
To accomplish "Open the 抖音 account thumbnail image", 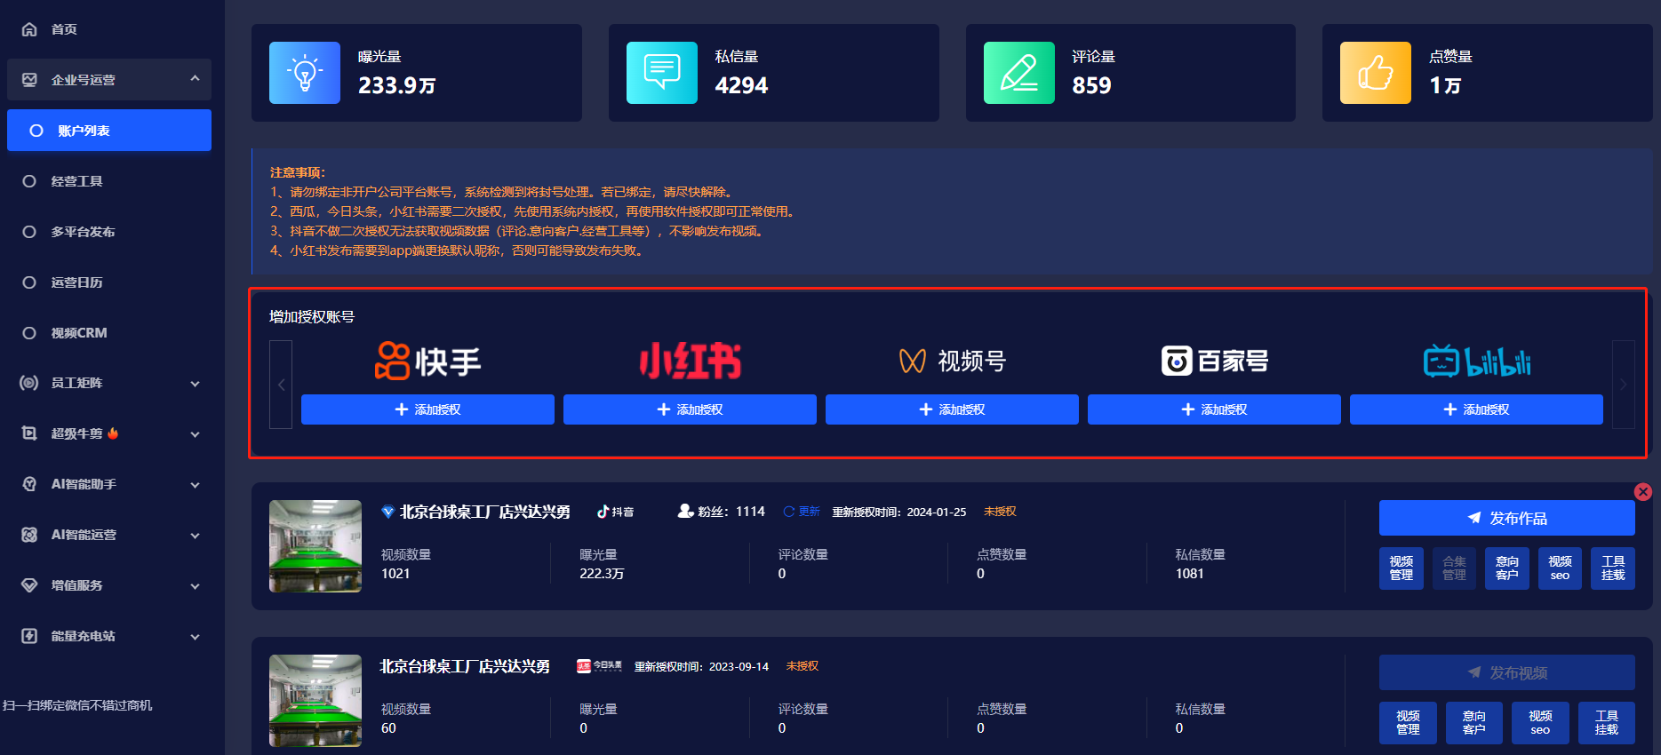I will 315,546.
